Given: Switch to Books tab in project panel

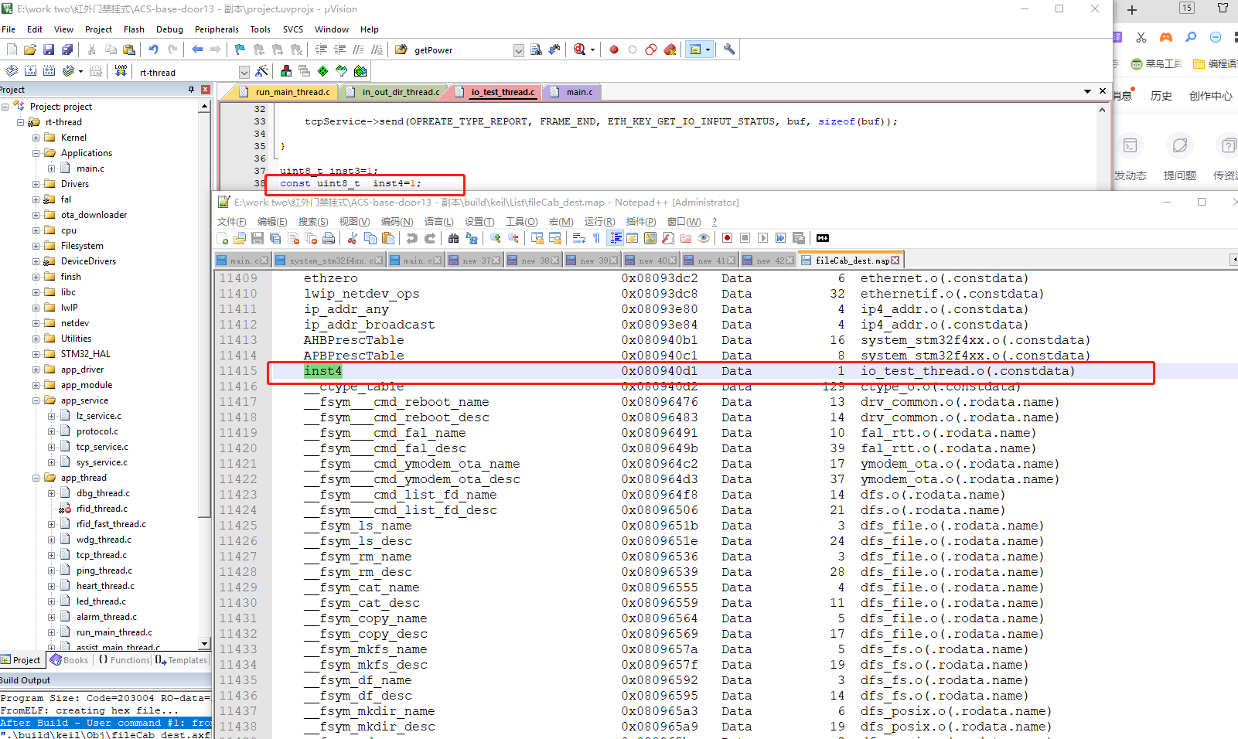Looking at the screenshot, I should 70,660.
